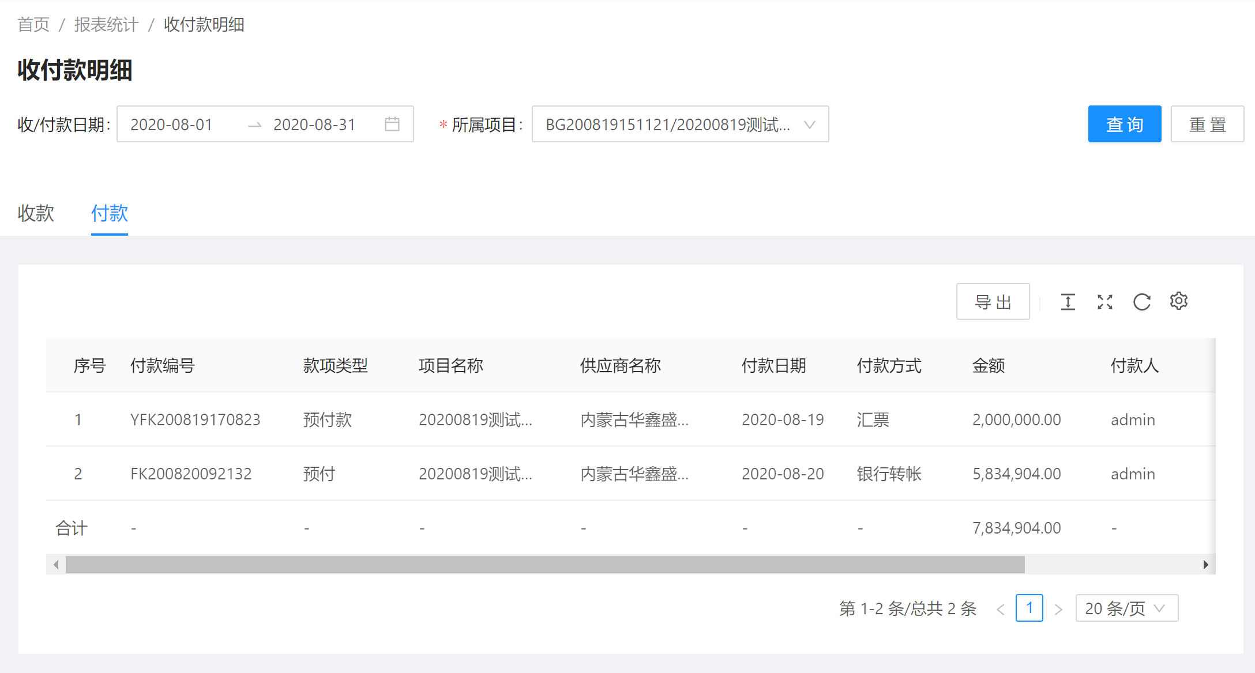Open the 20 条/页 page size dropdown

(x=1126, y=608)
